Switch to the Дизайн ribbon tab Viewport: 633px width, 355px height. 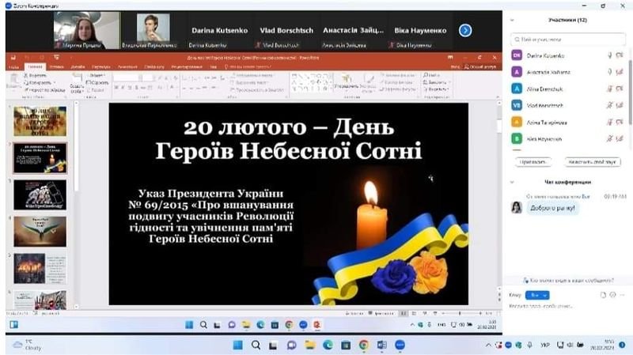[77, 67]
